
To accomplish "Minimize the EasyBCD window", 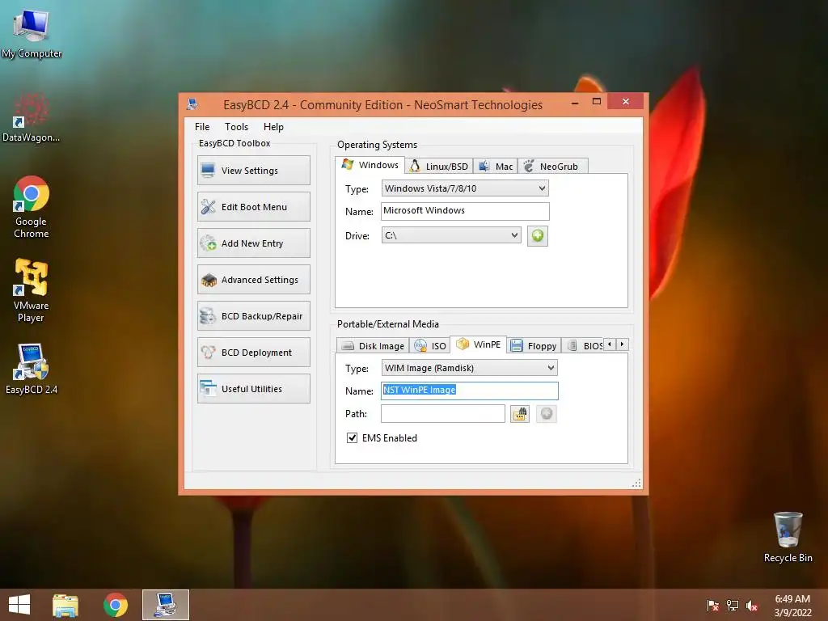I will tap(575, 102).
